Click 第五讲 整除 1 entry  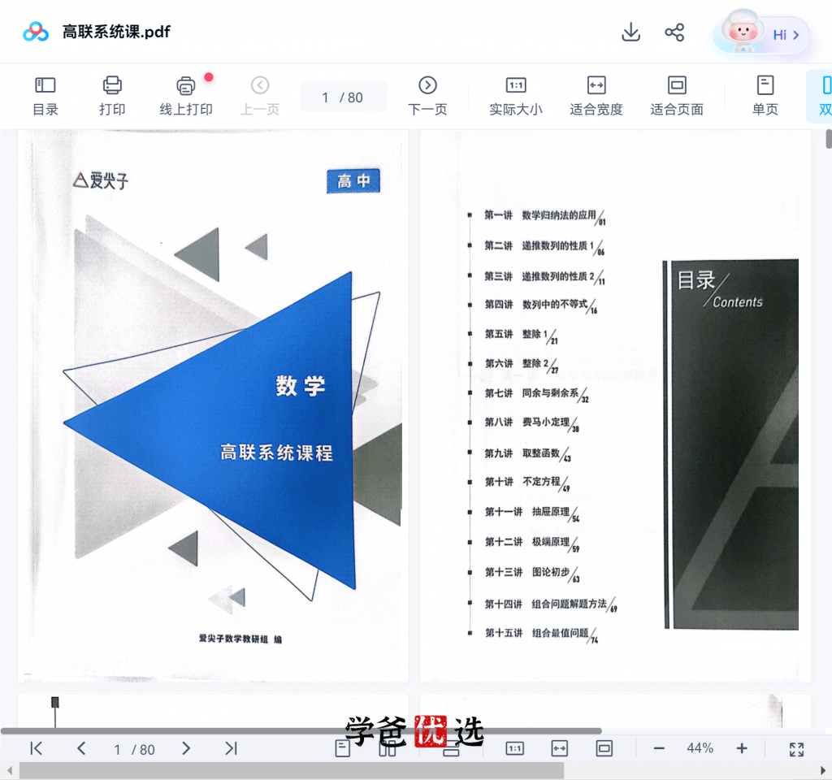click(x=521, y=335)
